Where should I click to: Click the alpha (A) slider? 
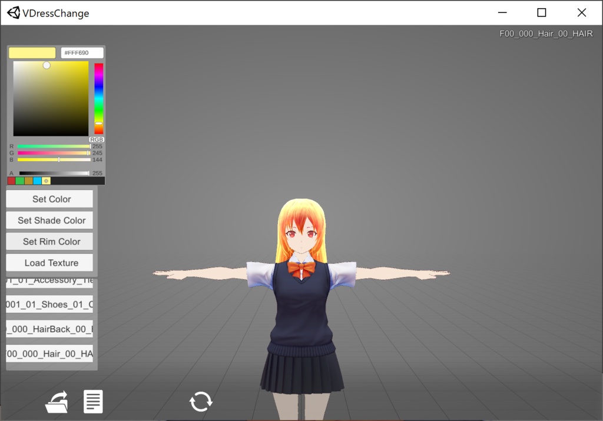coord(54,173)
